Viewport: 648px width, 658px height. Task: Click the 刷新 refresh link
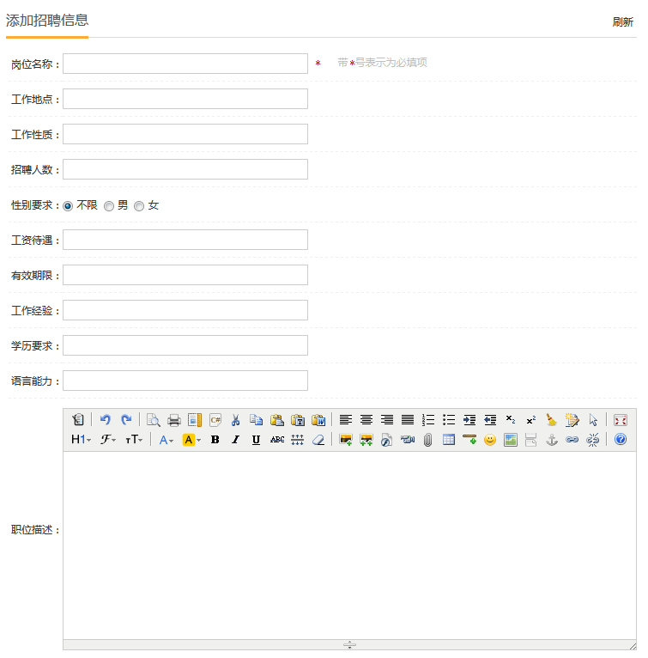tap(622, 22)
